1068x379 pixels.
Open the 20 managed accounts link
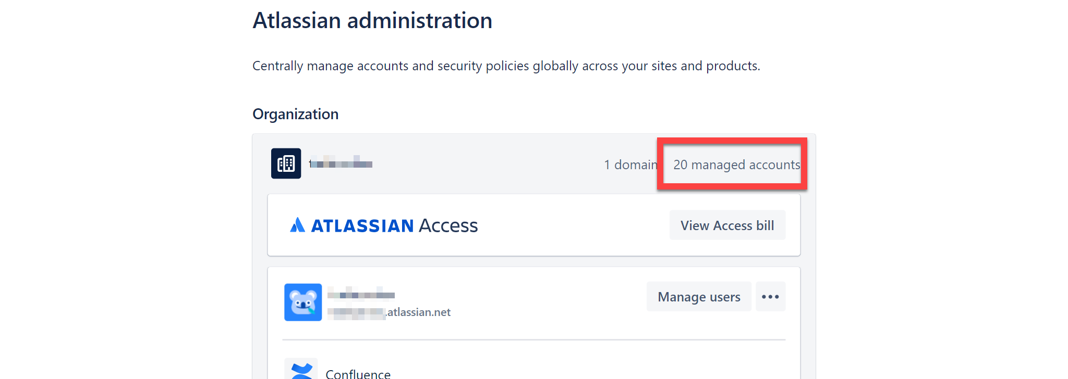click(x=736, y=165)
